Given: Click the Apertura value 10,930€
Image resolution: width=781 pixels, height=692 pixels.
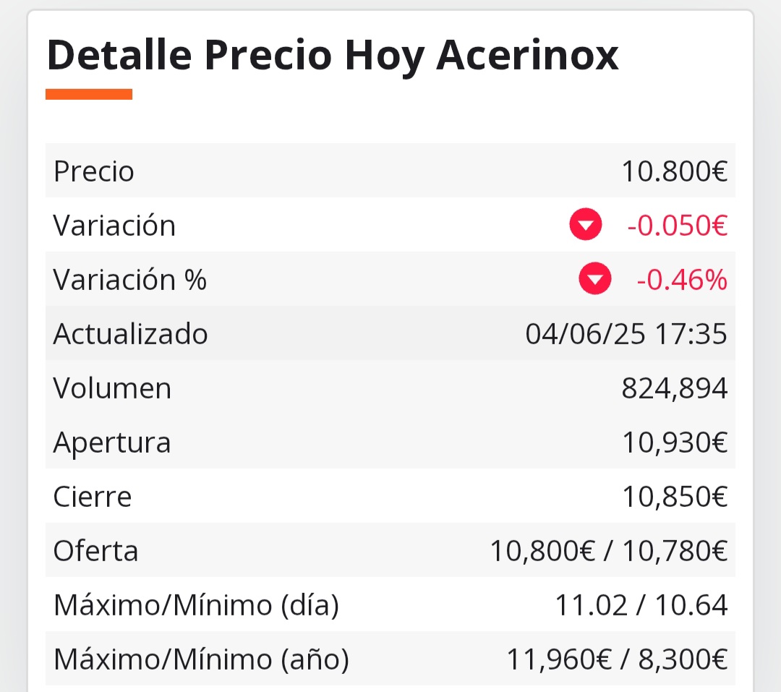Looking at the screenshot, I should (x=675, y=443).
